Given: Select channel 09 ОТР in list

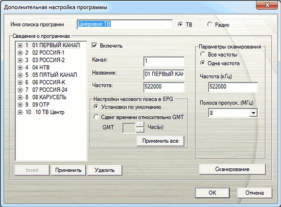Looking at the screenshot, I should (37, 105).
